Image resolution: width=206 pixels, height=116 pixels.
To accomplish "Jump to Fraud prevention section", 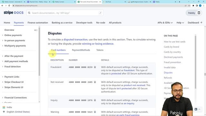I will 173,62.
